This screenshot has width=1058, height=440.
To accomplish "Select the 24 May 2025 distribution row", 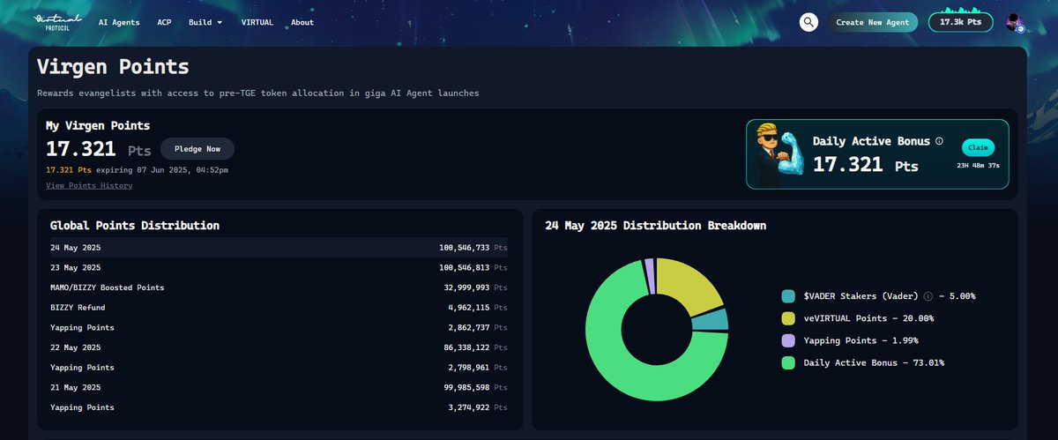I will [279, 248].
